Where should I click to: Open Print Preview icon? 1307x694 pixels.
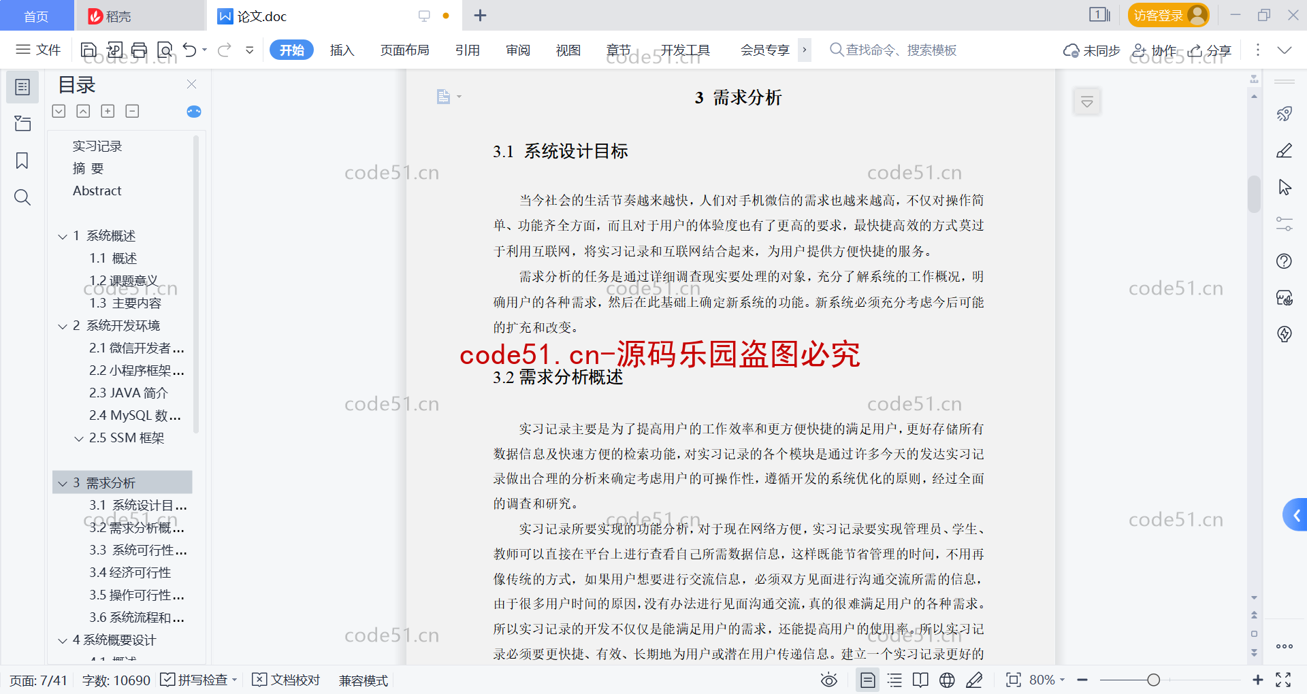pyautogui.click(x=165, y=50)
